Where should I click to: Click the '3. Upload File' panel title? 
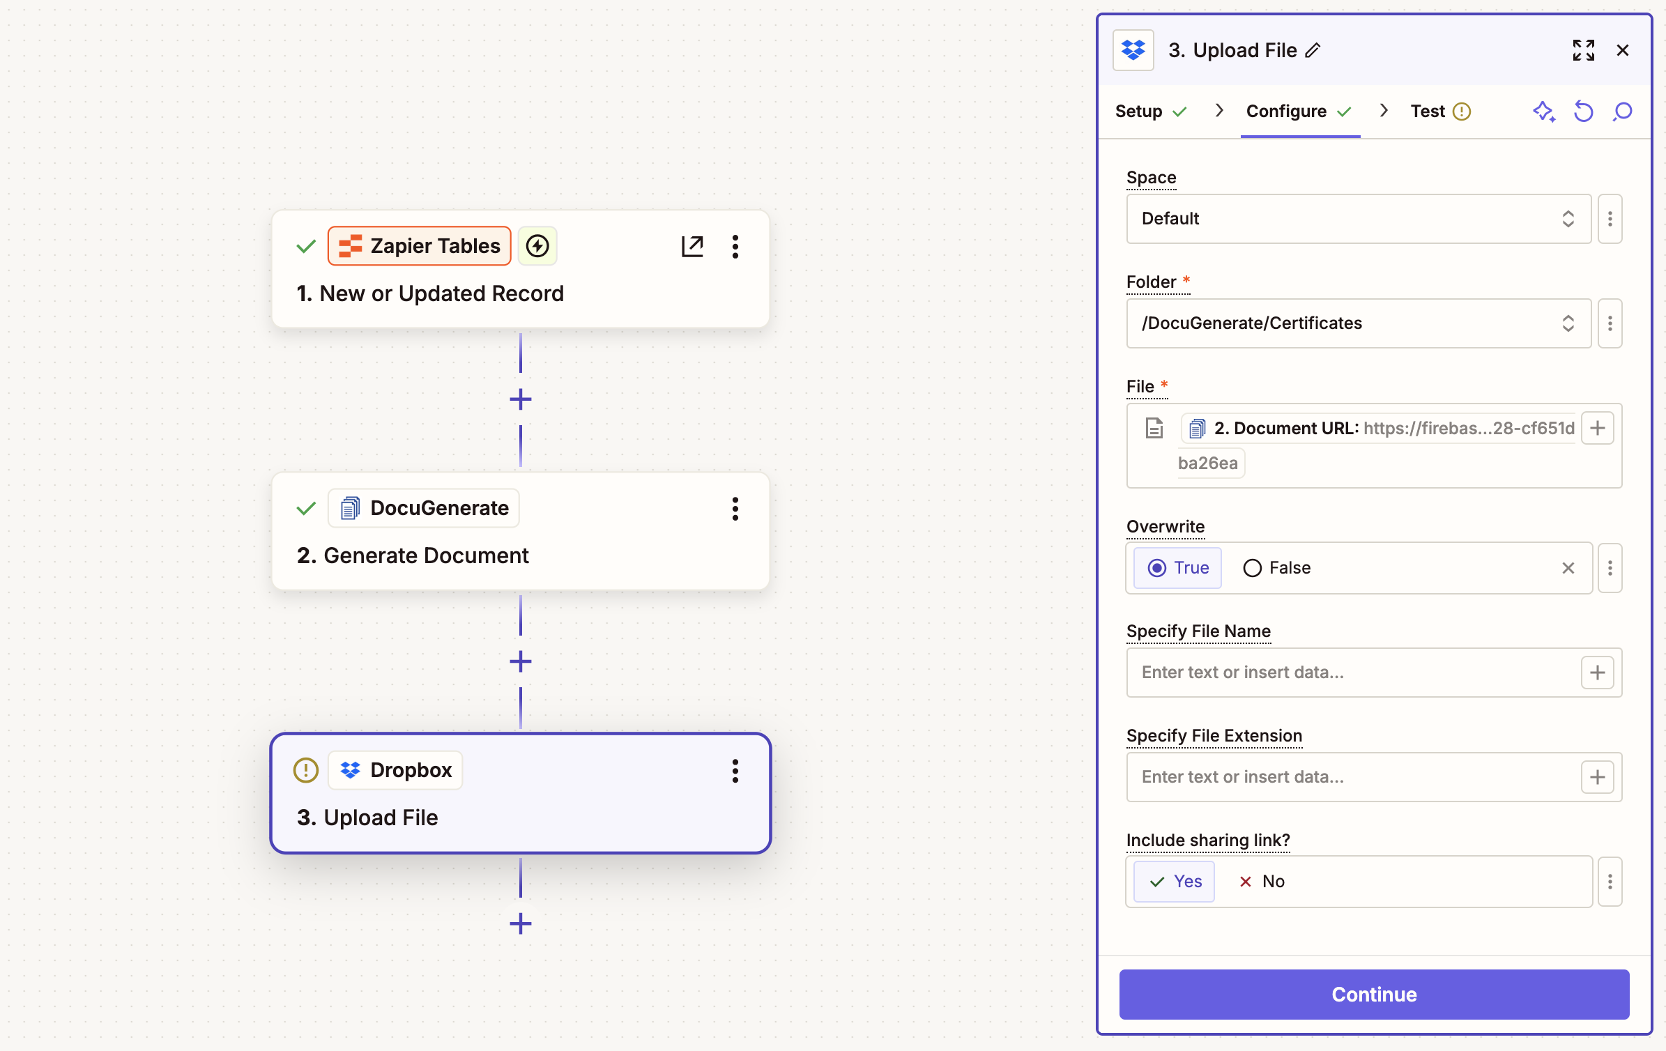pos(1232,50)
